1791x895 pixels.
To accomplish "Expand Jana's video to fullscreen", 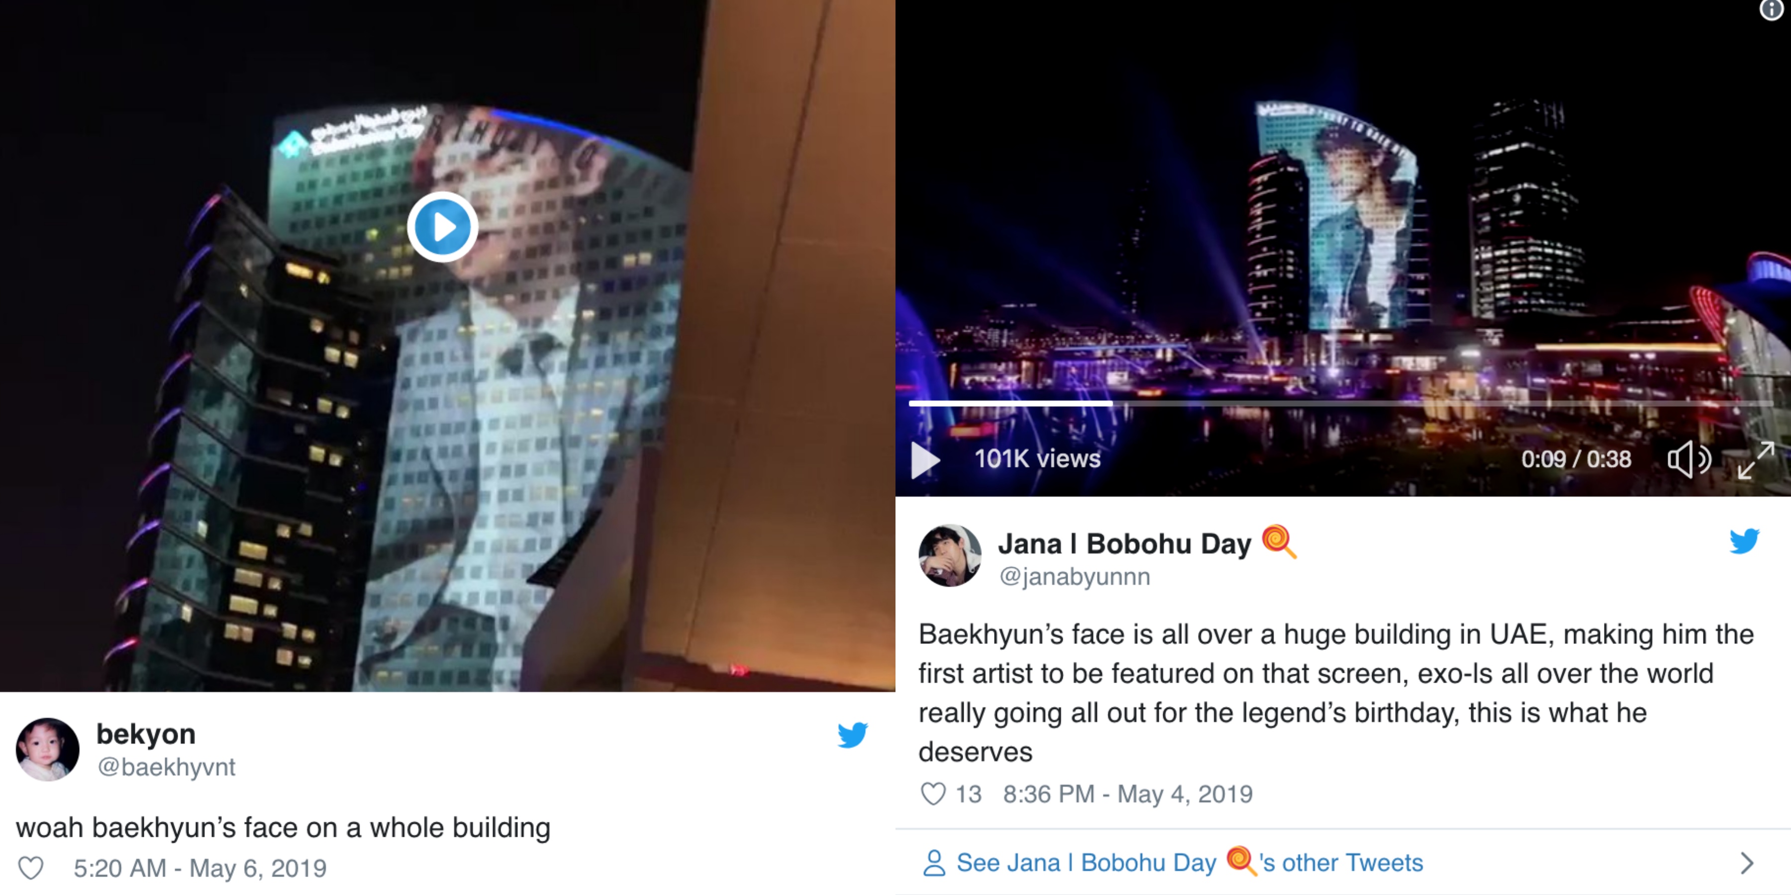I will 1756,459.
